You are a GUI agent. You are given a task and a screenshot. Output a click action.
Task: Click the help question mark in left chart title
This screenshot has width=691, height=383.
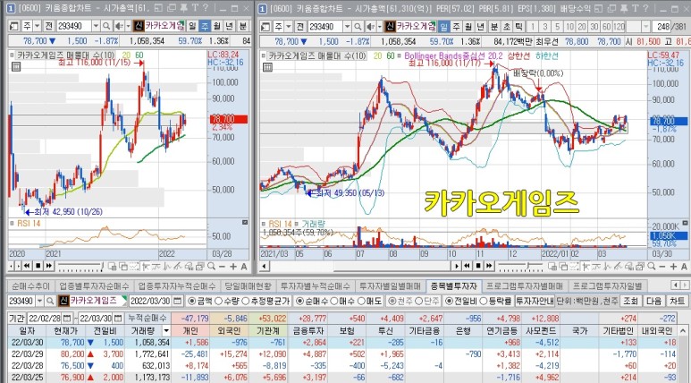205,8
